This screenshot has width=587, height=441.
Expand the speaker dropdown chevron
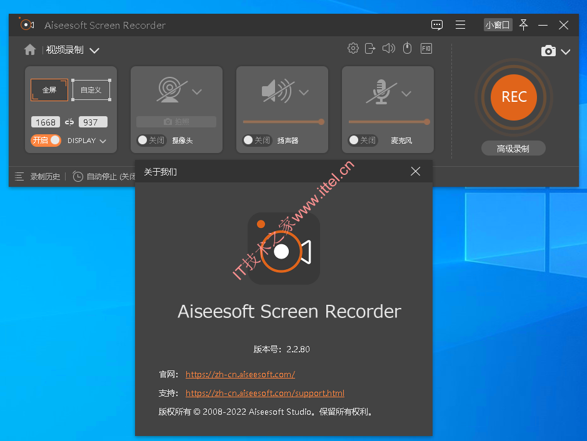(304, 92)
